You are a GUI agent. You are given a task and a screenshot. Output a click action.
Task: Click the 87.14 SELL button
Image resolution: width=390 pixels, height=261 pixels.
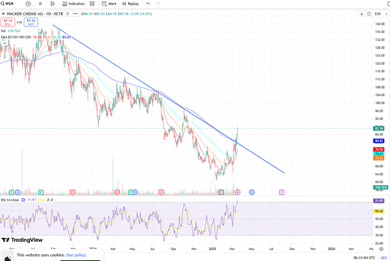click(x=8, y=22)
